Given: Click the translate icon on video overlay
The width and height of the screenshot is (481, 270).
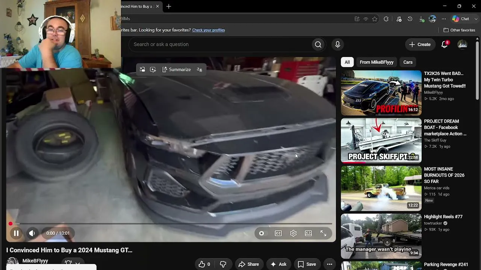Looking at the screenshot, I should tap(199, 69).
